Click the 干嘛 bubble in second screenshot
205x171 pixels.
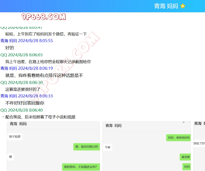pos(108,148)
